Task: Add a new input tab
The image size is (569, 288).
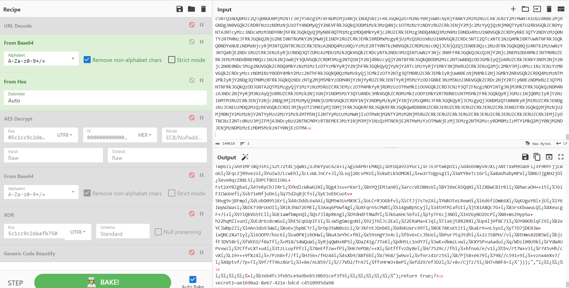Action: (513, 9)
